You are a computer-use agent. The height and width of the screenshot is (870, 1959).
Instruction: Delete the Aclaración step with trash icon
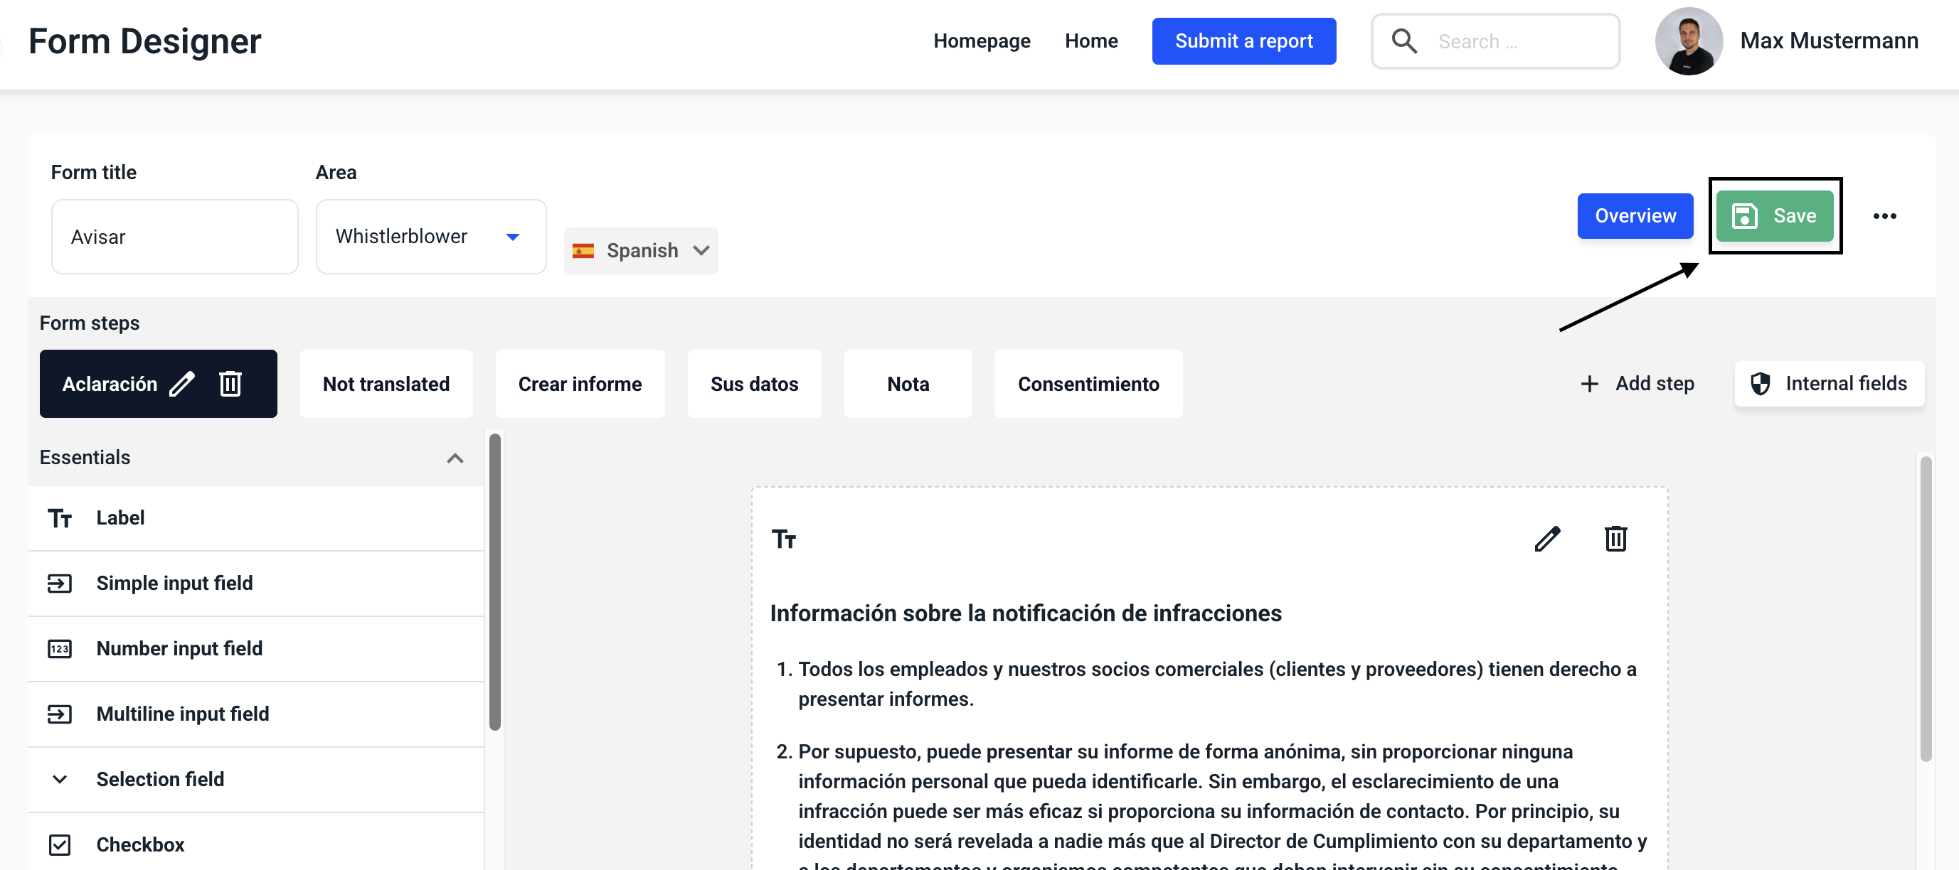pyautogui.click(x=230, y=384)
